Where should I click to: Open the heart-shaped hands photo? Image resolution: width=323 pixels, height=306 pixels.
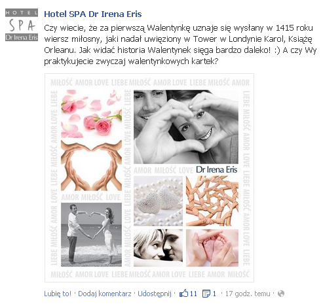click(x=91, y=165)
